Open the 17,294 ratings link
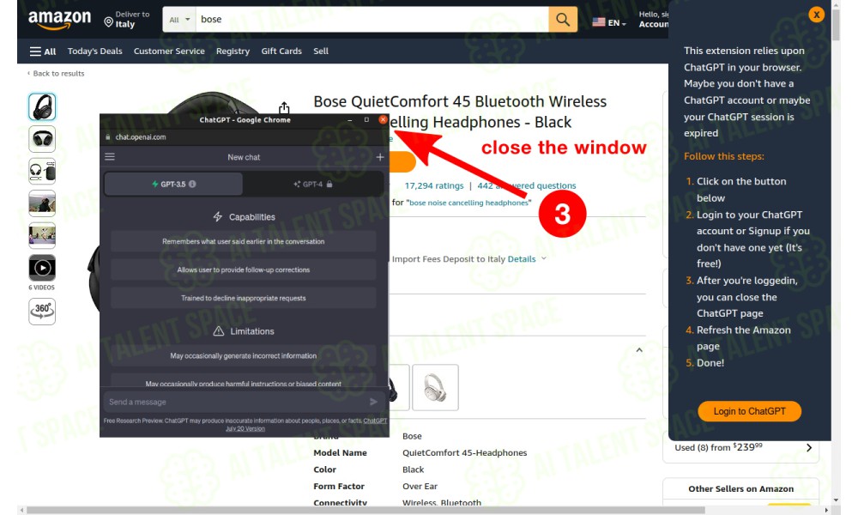This screenshot has width=858, height=515. [434, 185]
